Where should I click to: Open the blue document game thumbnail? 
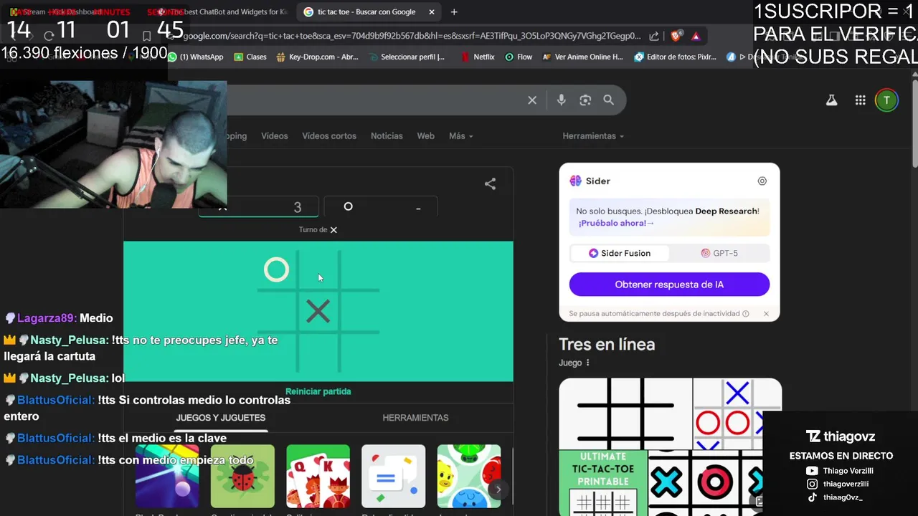[393, 477]
